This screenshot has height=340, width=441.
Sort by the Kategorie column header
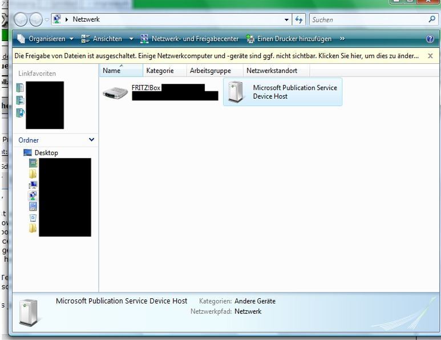(x=165, y=71)
